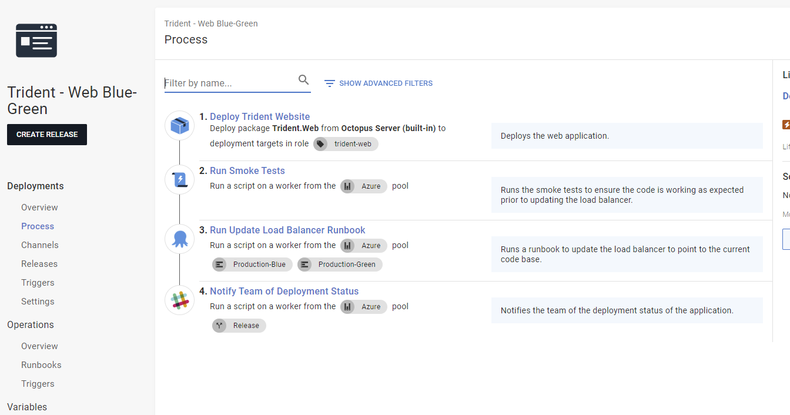Click the Release channel chip
790x415 pixels.
239,326
